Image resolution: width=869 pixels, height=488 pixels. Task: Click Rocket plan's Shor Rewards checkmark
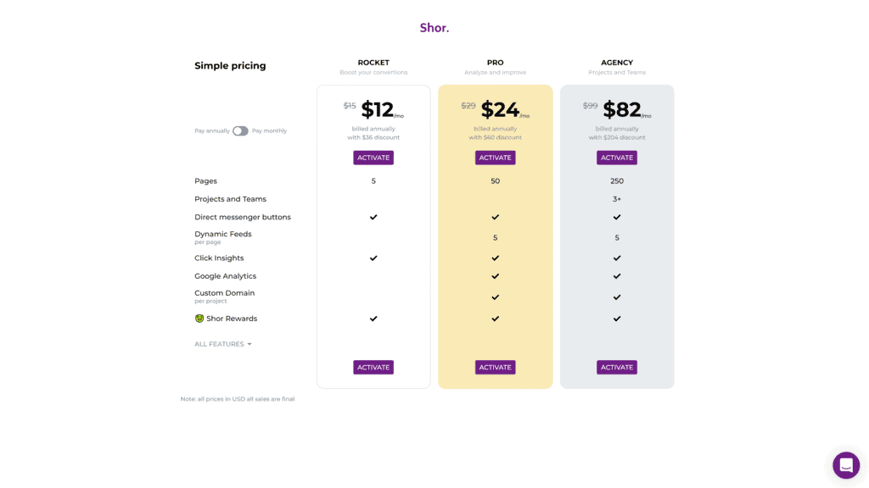click(x=373, y=319)
